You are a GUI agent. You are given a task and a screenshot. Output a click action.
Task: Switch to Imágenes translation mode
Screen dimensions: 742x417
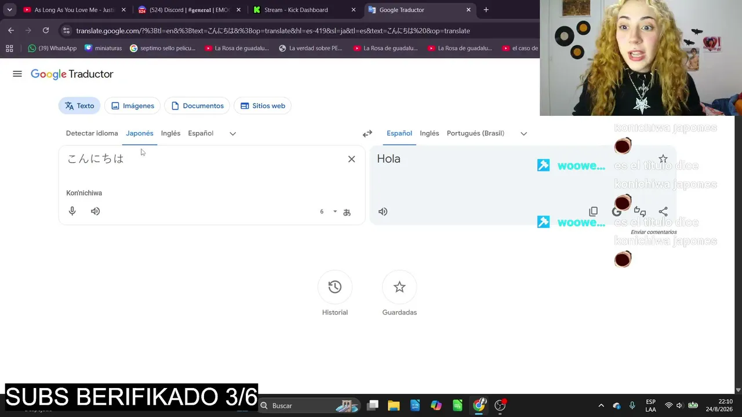tap(133, 106)
